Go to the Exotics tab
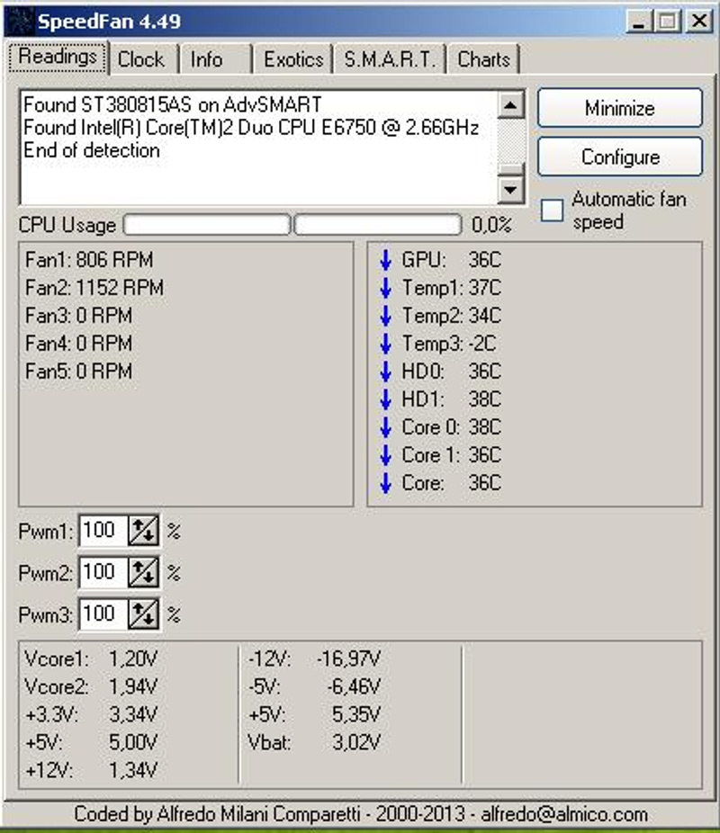This screenshot has width=720, height=833. (293, 59)
